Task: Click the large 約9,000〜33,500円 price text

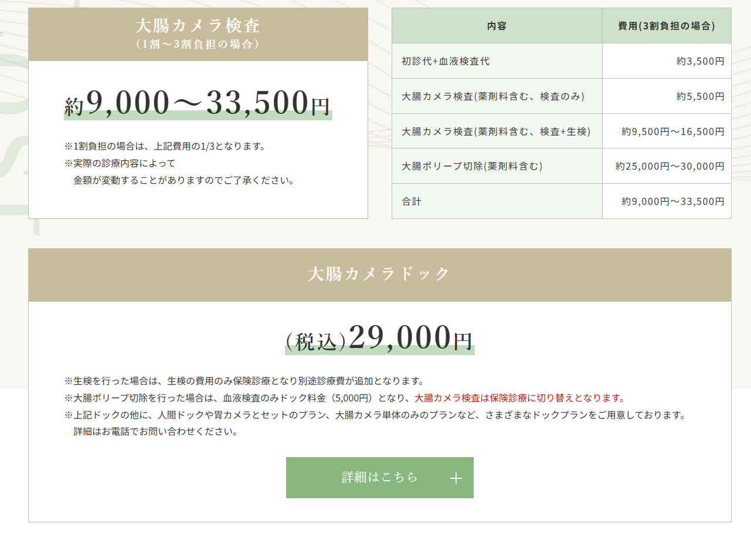Action: [x=198, y=104]
